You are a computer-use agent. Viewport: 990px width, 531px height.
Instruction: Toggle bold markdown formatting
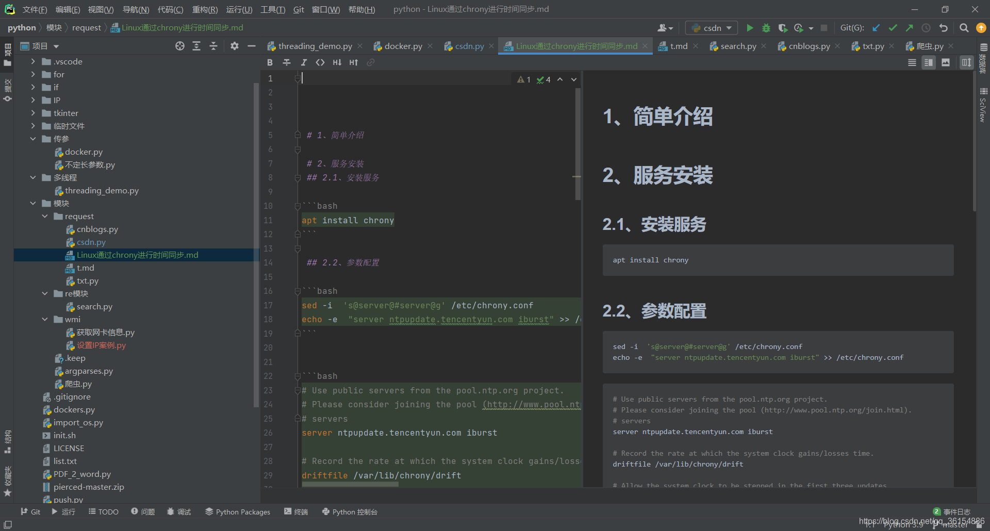coord(270,62)
